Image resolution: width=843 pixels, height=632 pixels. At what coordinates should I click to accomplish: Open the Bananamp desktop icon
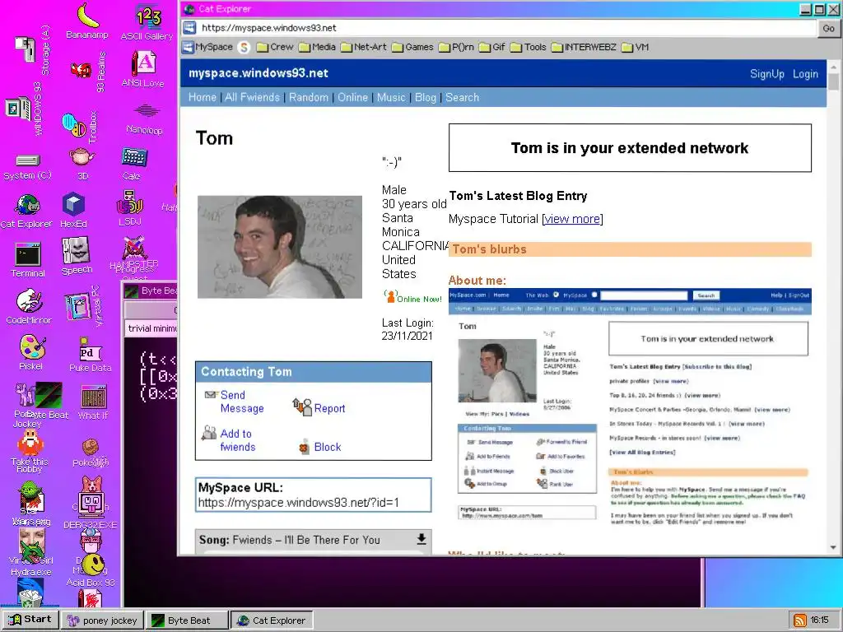click(x=87, y=21)
